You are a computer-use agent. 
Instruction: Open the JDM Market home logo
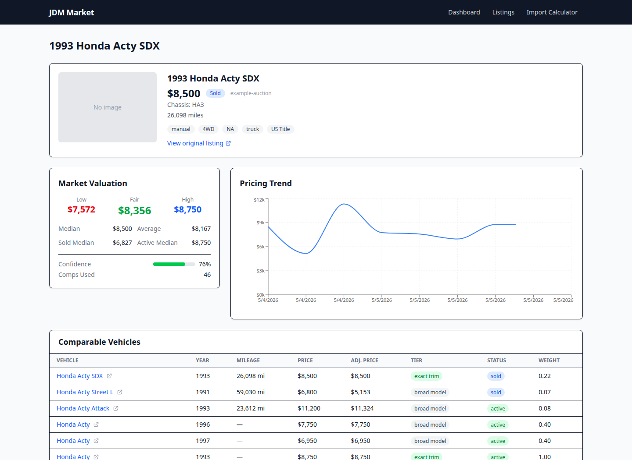click(x=72, y=12)
